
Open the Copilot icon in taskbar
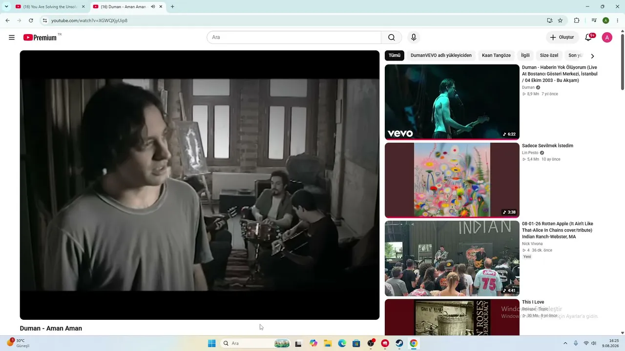pos(313,343)
